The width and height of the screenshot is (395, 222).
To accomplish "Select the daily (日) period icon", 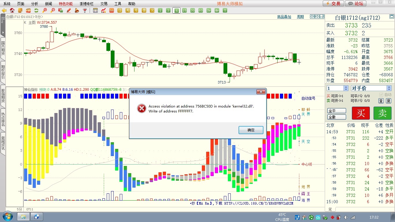I will pos(120,10).
